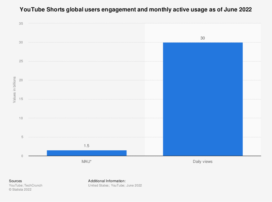
Task: Click the y-axis tick label '35'
Action: click(21, 24)
